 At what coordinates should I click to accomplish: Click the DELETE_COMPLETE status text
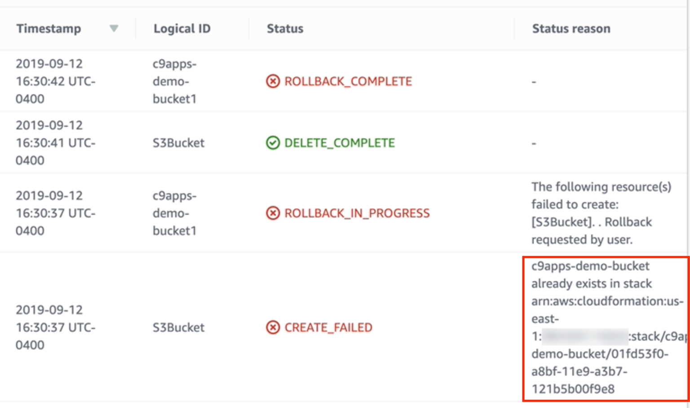click(340, 143)
